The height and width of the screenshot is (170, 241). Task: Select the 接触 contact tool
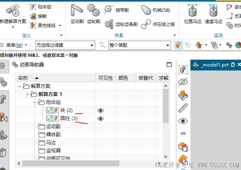pos(38,16)
